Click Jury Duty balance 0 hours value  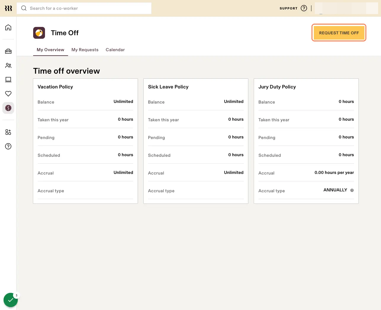[346, 101]
